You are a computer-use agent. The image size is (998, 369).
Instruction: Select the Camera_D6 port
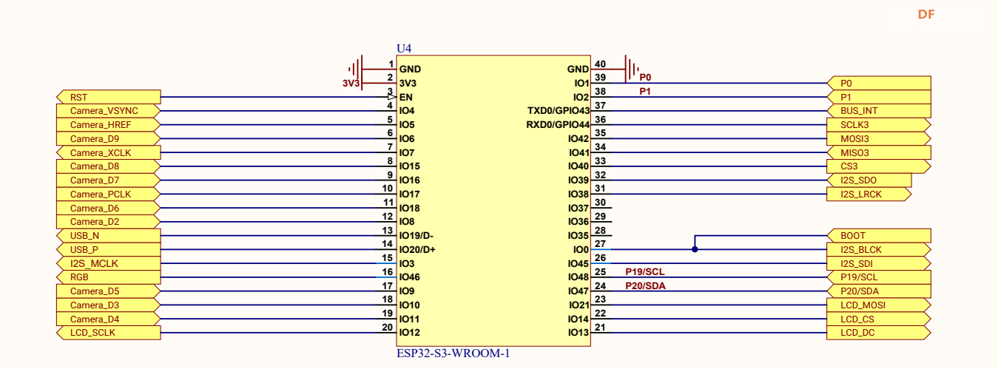(109, 208)
